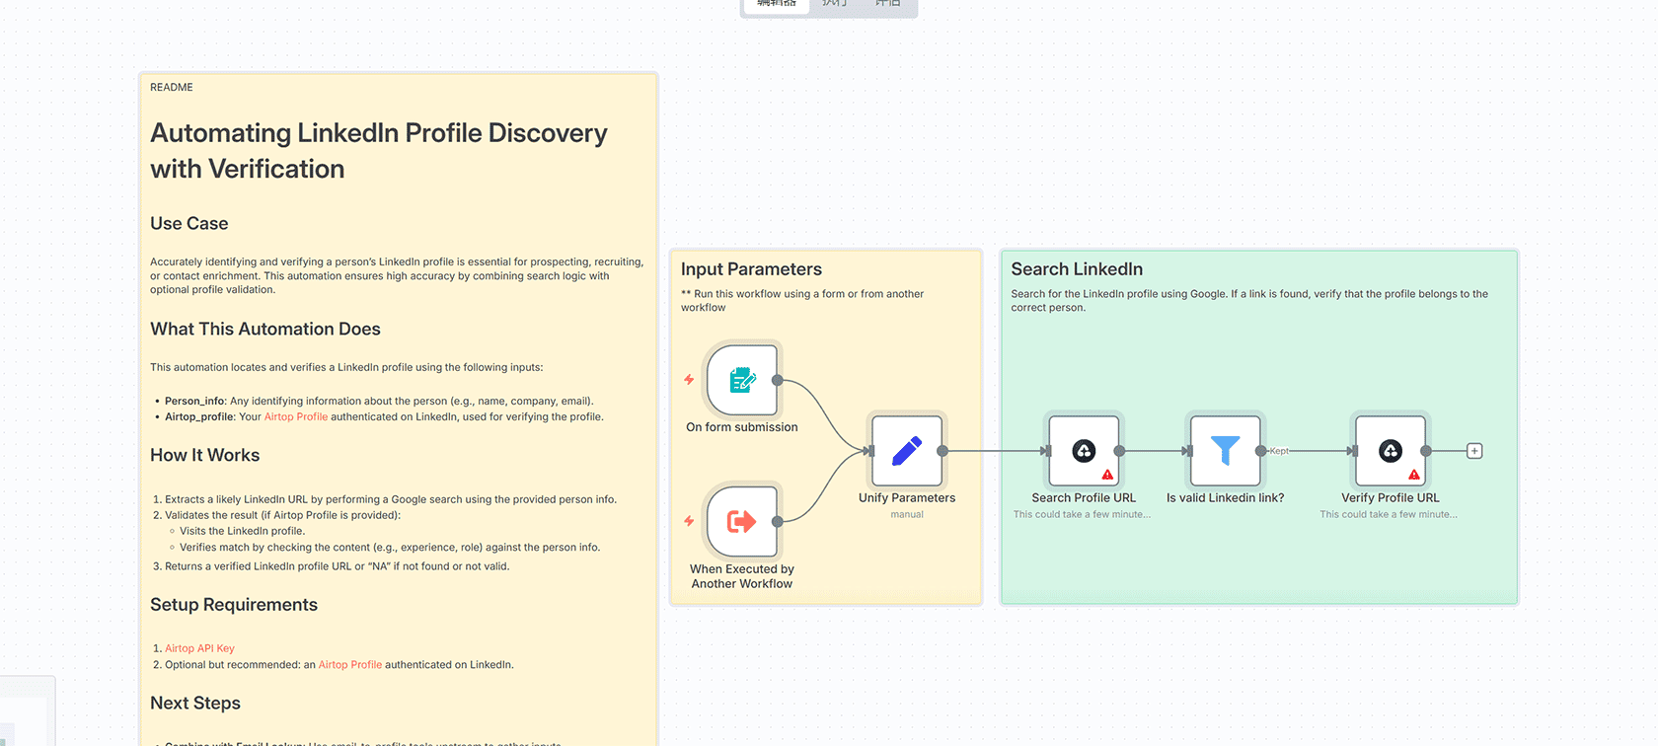This screenshot has height=746, width=1658.
Task: Select the When Executed by Another Workflow node
Action: click(x=742, y=521)
